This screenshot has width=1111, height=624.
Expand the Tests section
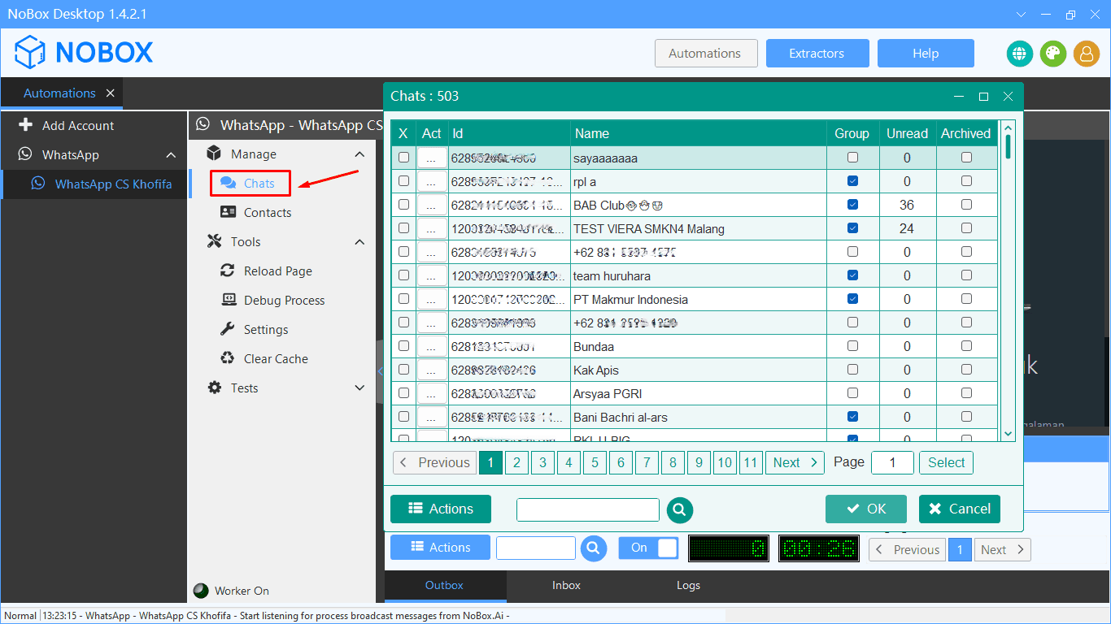[x=359, y=388]
